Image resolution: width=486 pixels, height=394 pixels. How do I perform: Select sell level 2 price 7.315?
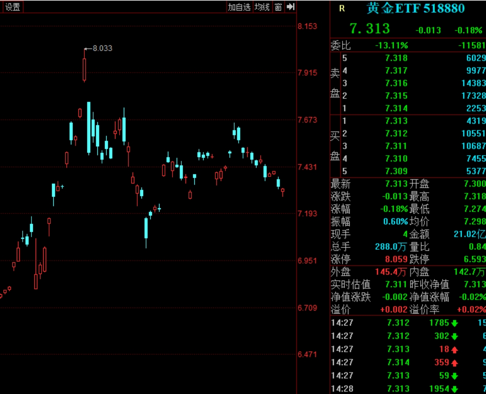(x=396, y=96)
